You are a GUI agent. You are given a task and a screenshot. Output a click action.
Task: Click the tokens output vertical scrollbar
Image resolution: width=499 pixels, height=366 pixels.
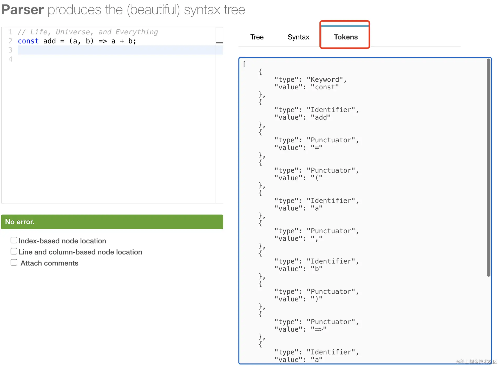(x=488, y=168)
